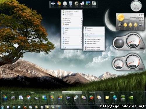Click the analog clock desktop widget
This screenshot has width=146, height=109.
[136, 6]
